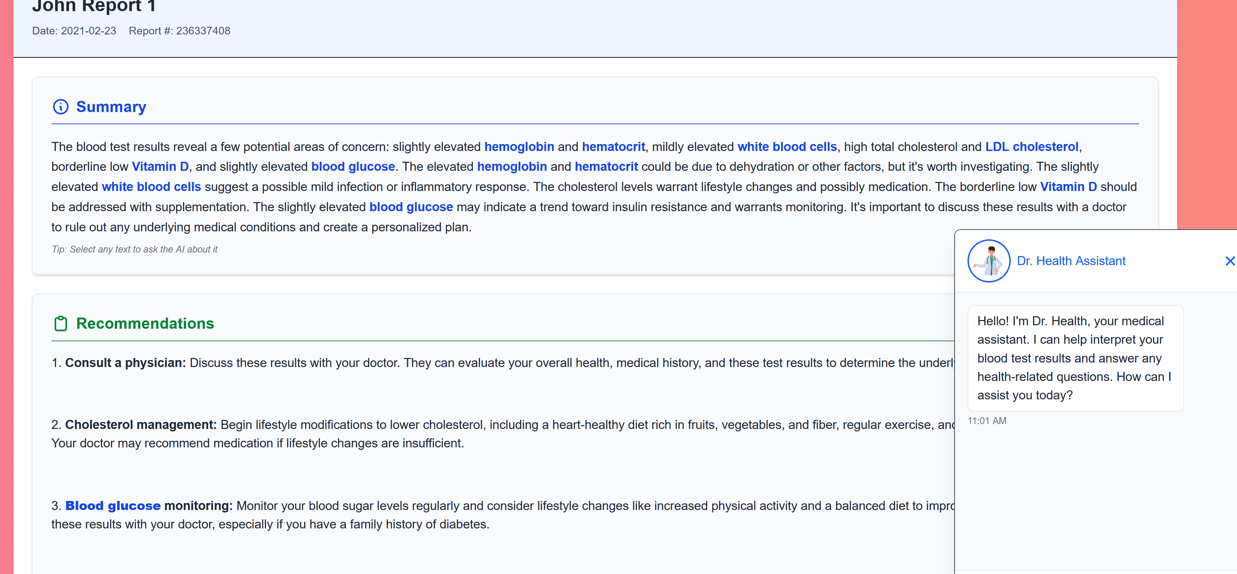1237x574 pixels.
Task: Click the Recommendations section heading
Action: point(144,324)
